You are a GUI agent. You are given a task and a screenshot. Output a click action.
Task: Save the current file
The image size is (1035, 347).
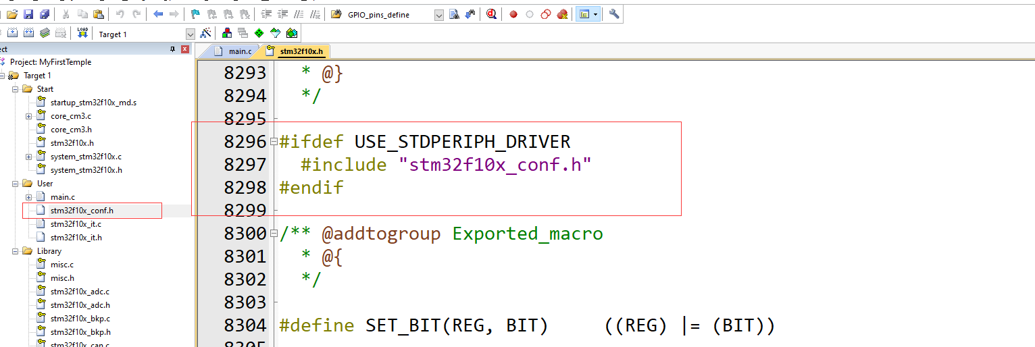(x=28, y=14)
